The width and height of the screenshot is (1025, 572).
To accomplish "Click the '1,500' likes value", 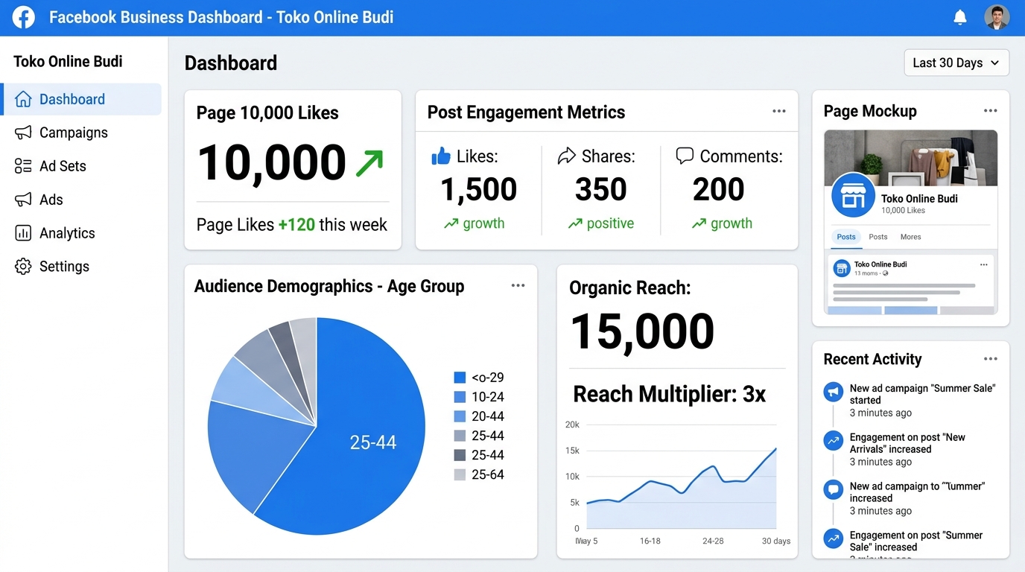I will [x=478, y=189].
